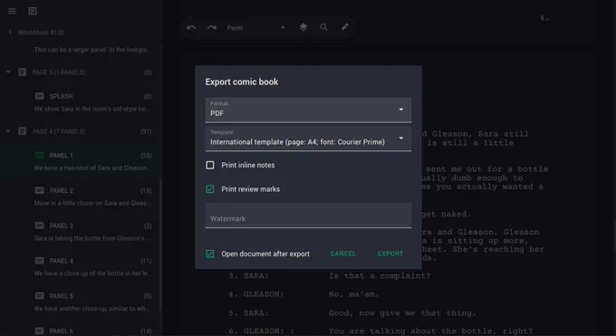Select the pencil edit icon
The image size is (616, 336).
[344, 27]
